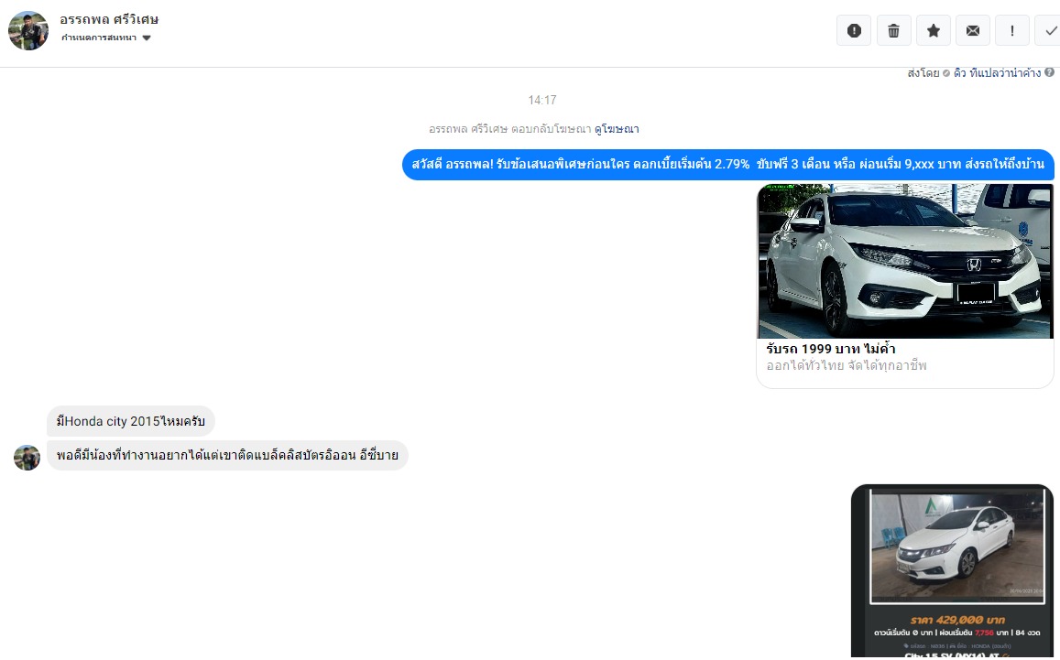Mark the conversation done with the checkmark
This screenshot has height=660, width=1060.
(1048, 30)
